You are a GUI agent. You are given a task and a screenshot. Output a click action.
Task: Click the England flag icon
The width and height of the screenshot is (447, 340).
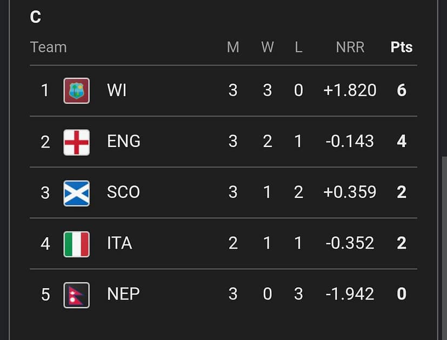tap(76, 142)
